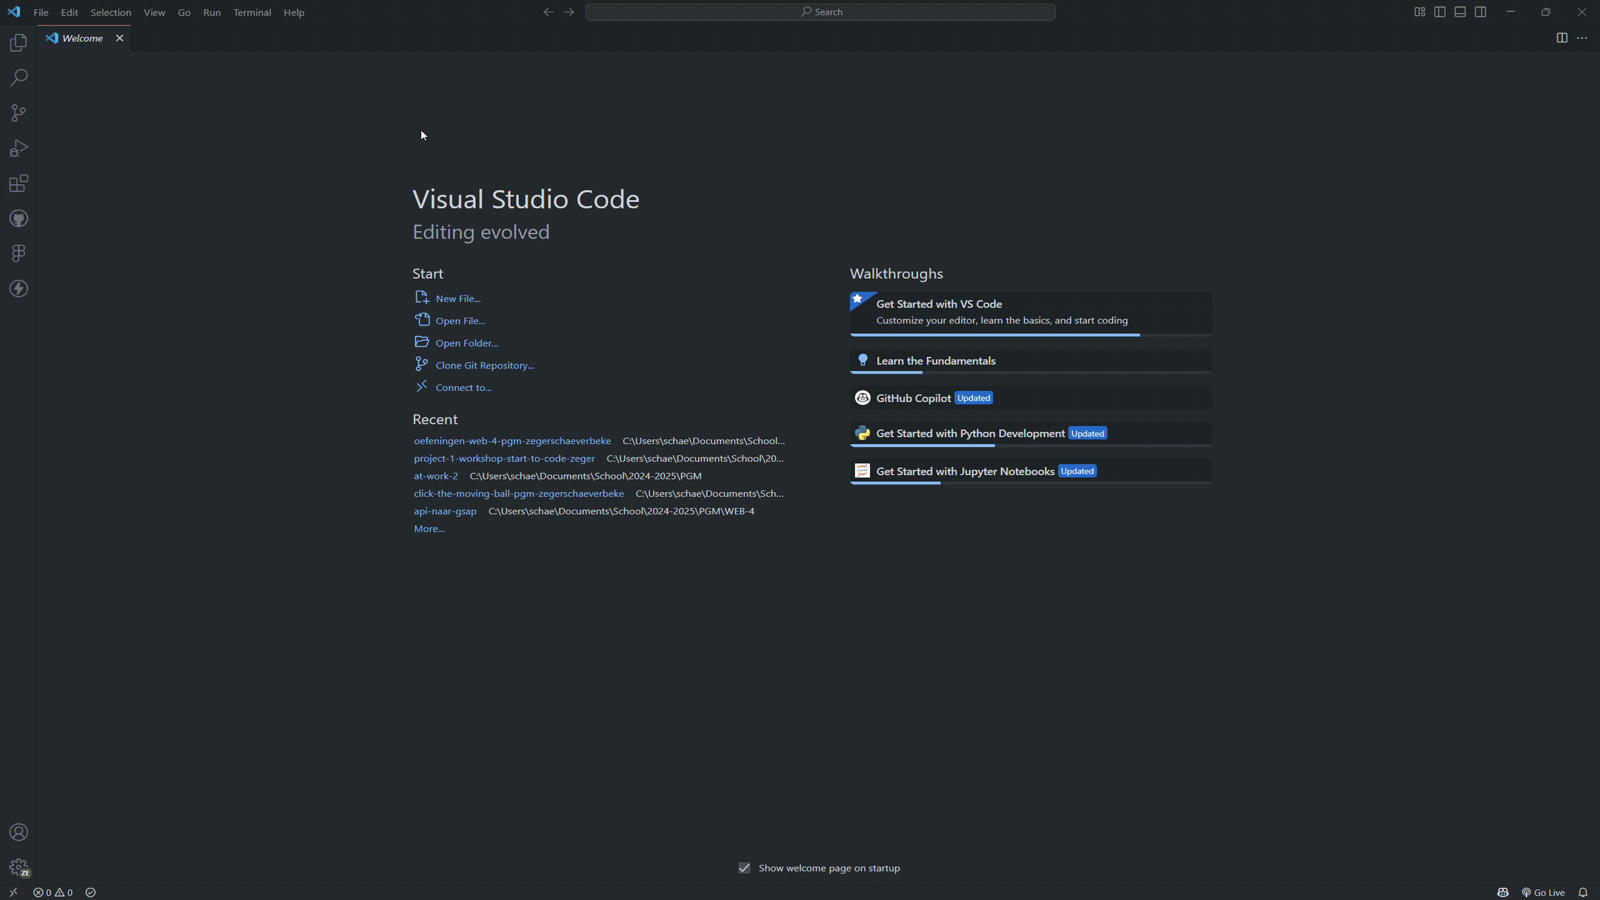1600x900 pixels.
Task: Go back using title bar arrow
Action: point(548,12)
